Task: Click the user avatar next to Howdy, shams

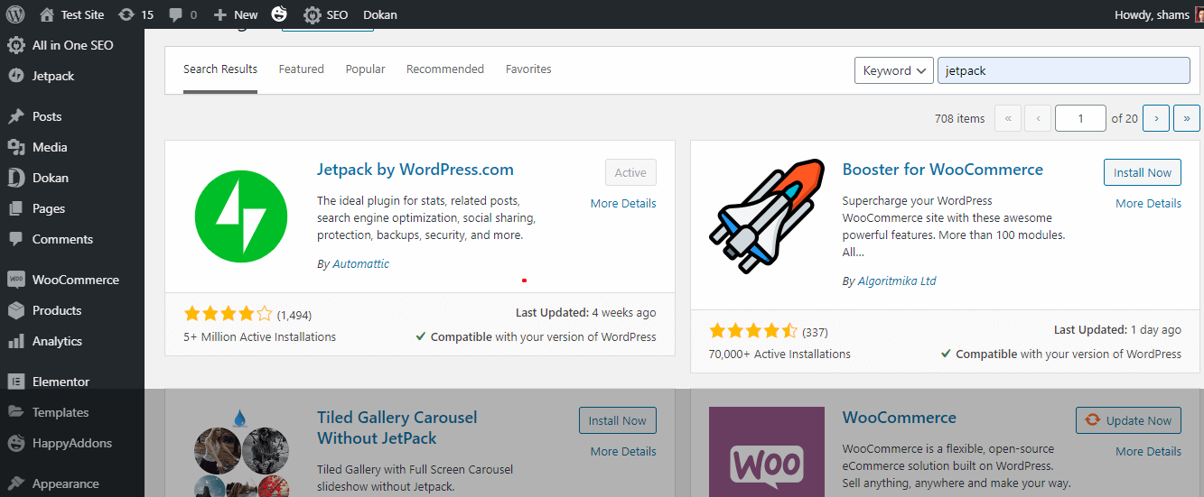Action: (1199, 14)
